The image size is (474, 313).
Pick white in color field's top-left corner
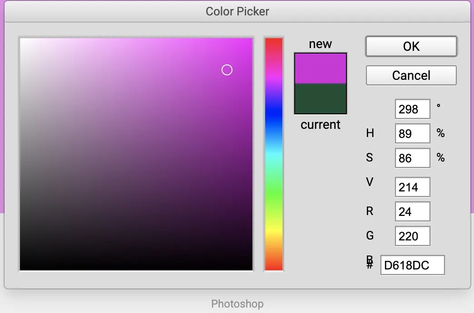tap(22, 40)
